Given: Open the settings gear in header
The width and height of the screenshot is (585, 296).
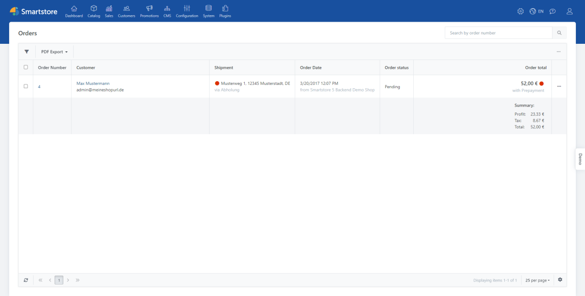Looking at the screenshot, I should pyautogui.click(x=521, y=11).
